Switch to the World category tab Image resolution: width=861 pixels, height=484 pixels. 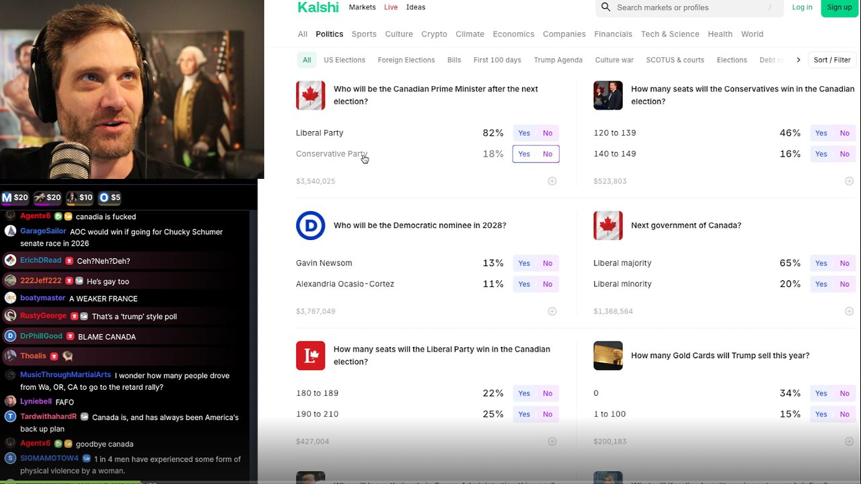click(752, 34)
